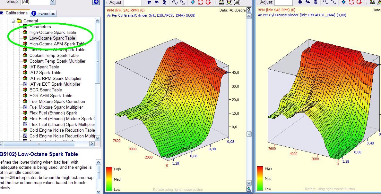Click the Air Per Cyl link label in right chart

[302, 15]
